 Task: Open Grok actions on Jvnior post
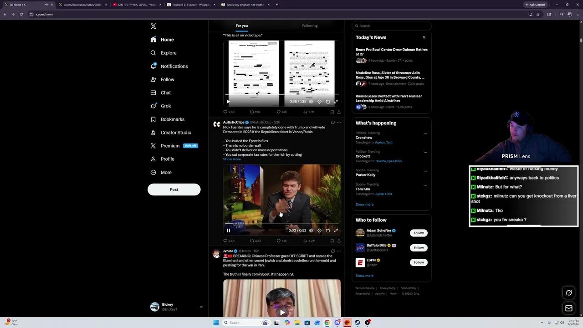point(333,251)
